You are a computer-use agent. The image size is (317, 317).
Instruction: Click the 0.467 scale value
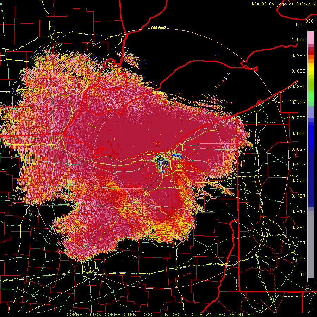coord(298,196)
